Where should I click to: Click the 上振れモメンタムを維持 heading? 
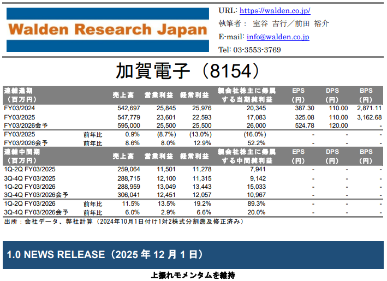point(193,276)
